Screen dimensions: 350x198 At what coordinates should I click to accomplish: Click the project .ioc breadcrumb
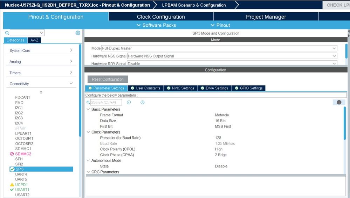click(77, 5)
